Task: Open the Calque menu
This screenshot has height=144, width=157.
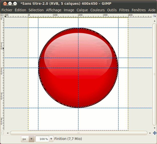Action: click(x=82, y=10)
